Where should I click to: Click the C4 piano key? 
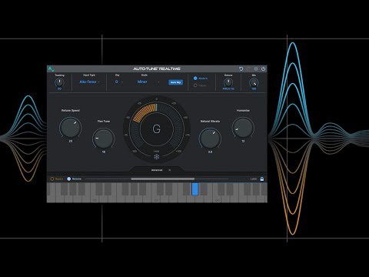coord(217,199)
